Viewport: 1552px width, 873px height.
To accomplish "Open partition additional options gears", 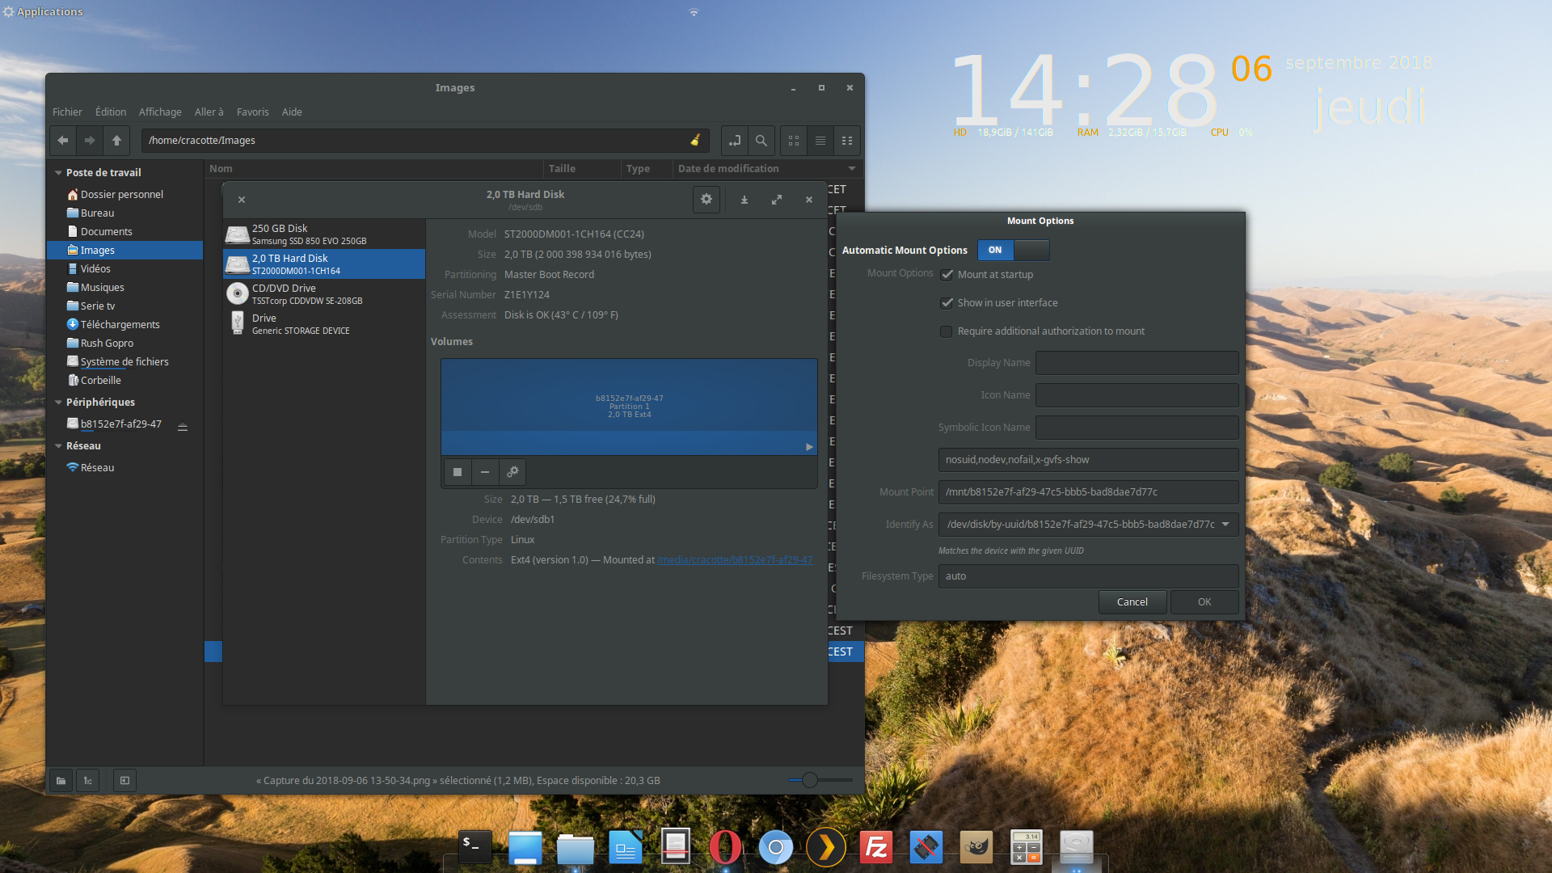I will click(512, 472).
